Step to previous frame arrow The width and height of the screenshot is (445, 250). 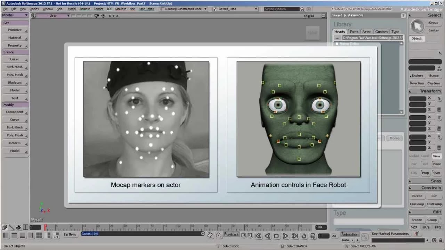click(244, 235)
